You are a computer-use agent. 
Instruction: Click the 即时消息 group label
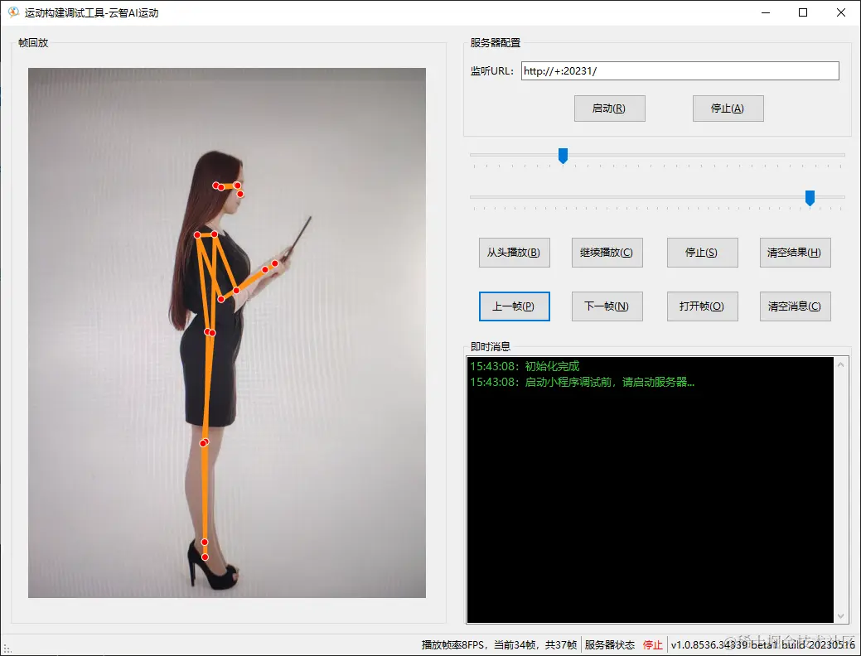pos(491,346)
